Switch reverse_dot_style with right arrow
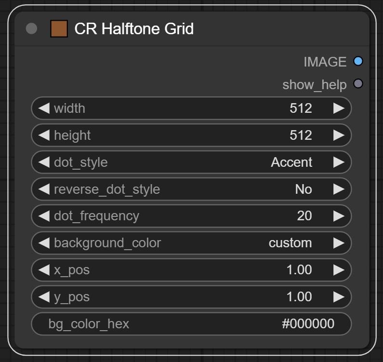The width and height of the screenshot is (383, 362). click(x=339, y=189)
